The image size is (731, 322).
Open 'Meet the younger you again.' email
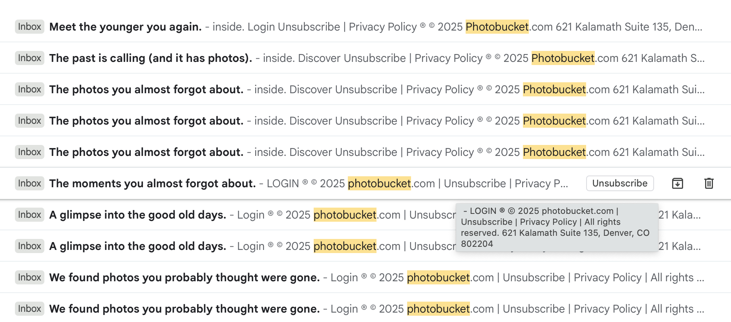click(x=126, y=27)
